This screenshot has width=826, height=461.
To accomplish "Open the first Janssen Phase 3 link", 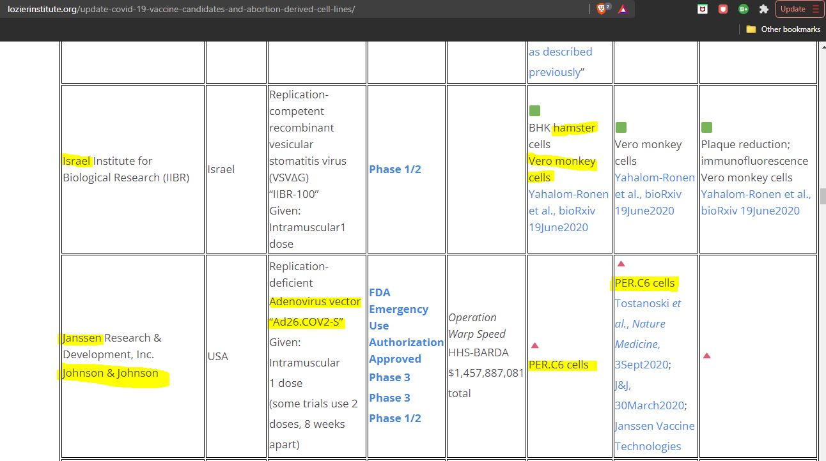I will (x=389, y=377).
